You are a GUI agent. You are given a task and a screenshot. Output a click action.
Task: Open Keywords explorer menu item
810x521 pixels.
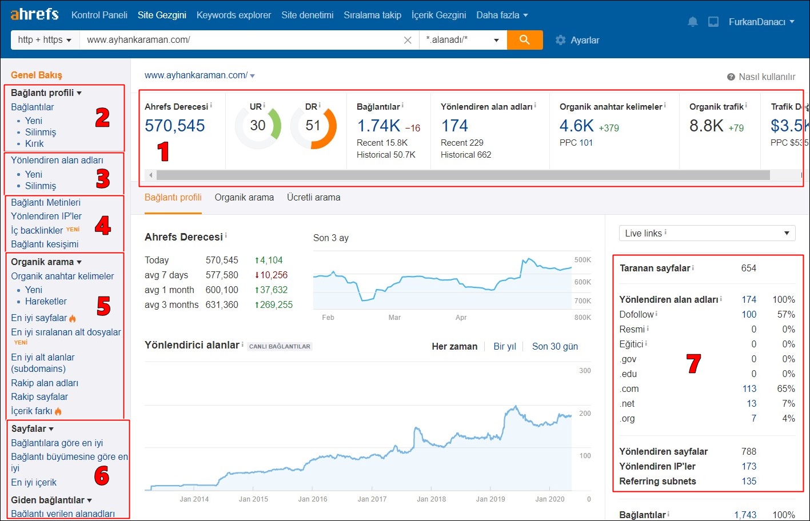click(234, 15)
